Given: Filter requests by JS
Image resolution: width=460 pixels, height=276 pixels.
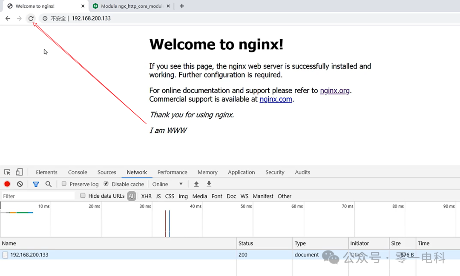Looking at the screenshot, I should (x=158, y=196).
